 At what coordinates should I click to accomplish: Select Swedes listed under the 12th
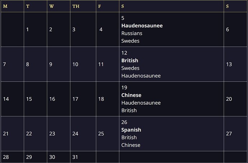click(x=130, y=68)
